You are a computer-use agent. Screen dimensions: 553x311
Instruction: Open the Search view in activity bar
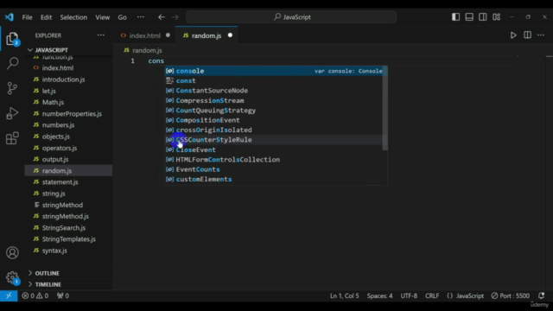coord(12,63)
